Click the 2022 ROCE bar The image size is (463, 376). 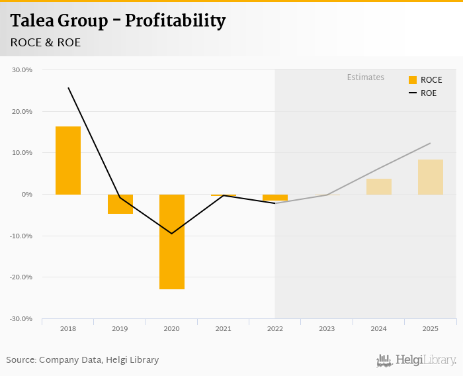(275, 197)
